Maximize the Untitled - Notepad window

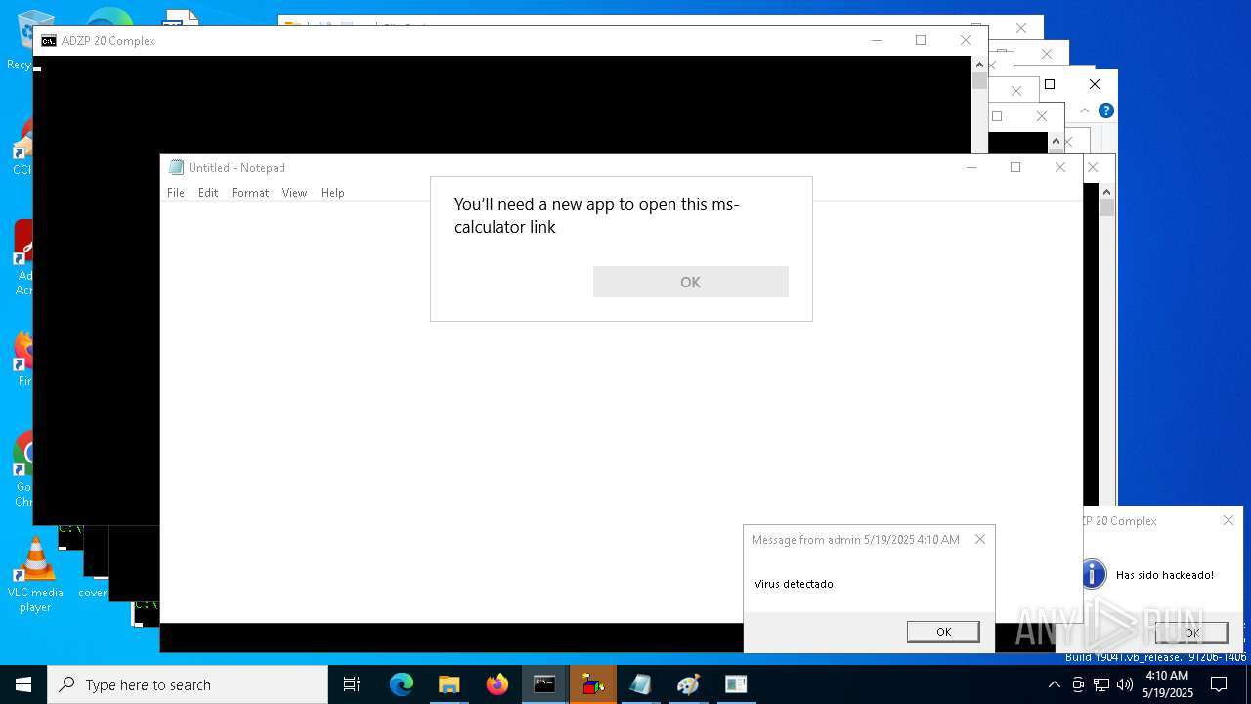(x=1015, y=167)
